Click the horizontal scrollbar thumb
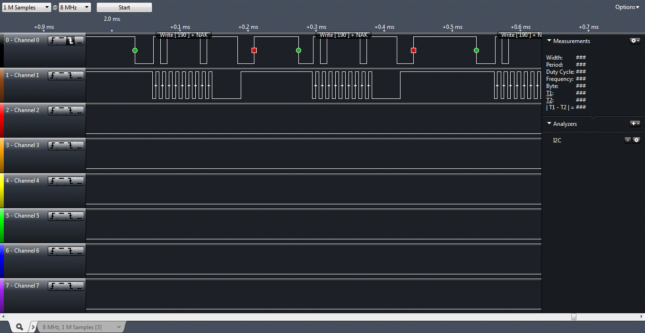This screenshot has width=645, height=333. (x=574, y=316)
